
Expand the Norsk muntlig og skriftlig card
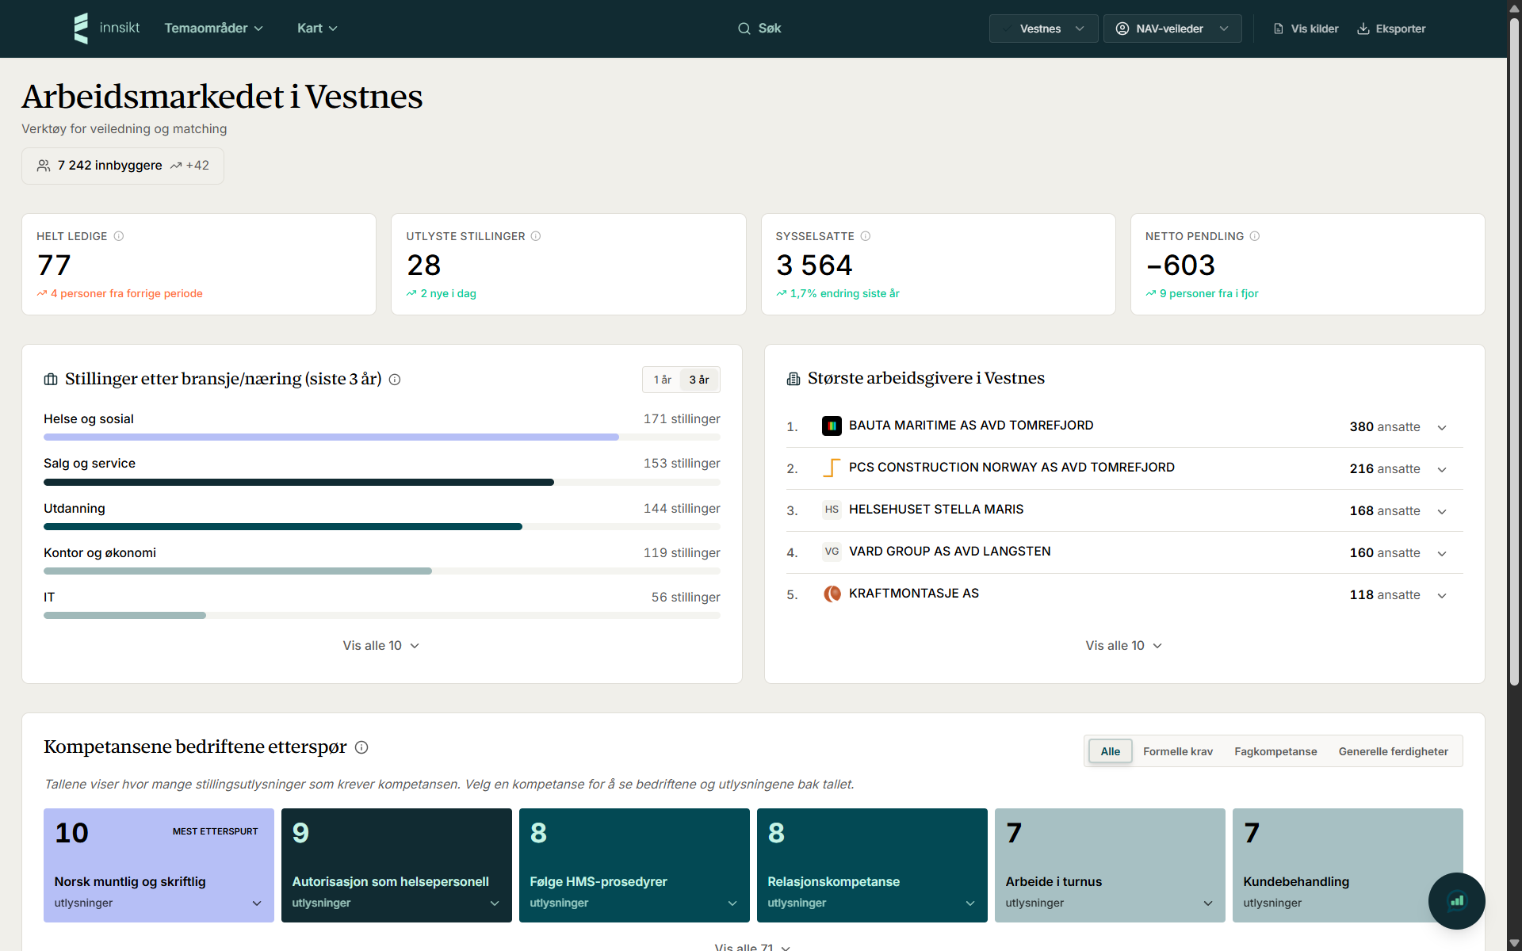159,865
